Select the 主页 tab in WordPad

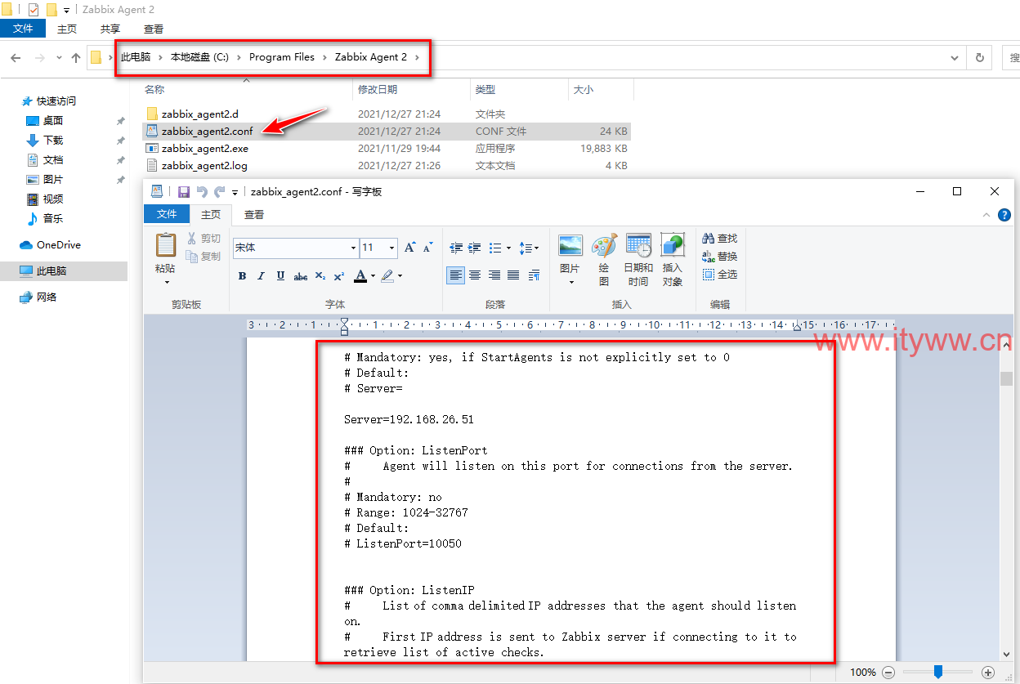coord(211,215)
